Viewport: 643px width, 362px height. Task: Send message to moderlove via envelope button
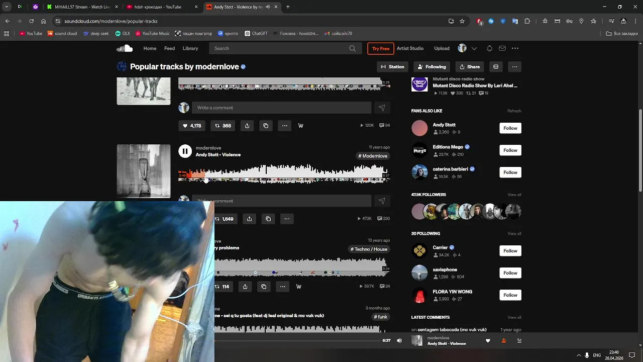point(496,66)
